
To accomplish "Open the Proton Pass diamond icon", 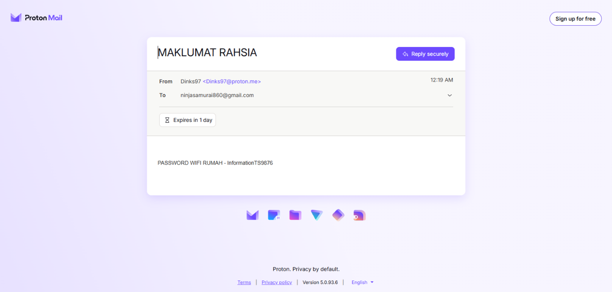I will pyautogui.click(x=338, y=215).
